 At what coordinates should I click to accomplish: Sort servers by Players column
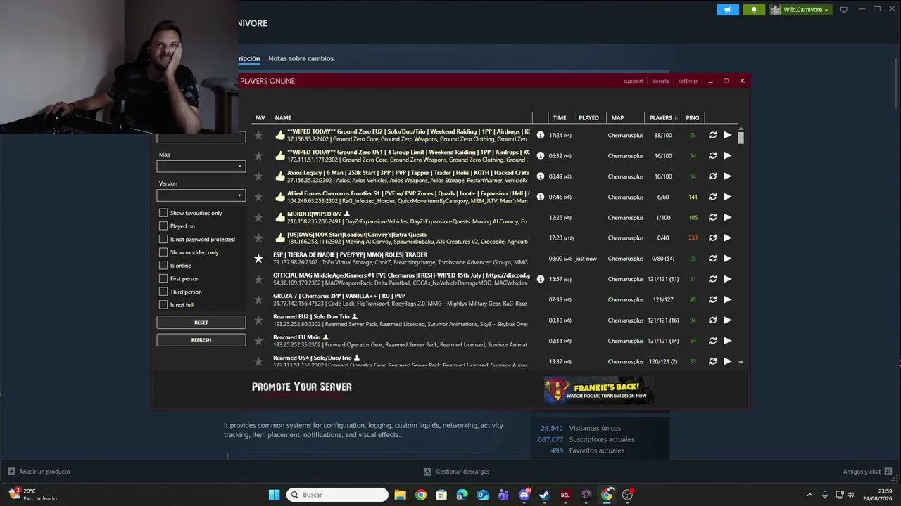663,118
